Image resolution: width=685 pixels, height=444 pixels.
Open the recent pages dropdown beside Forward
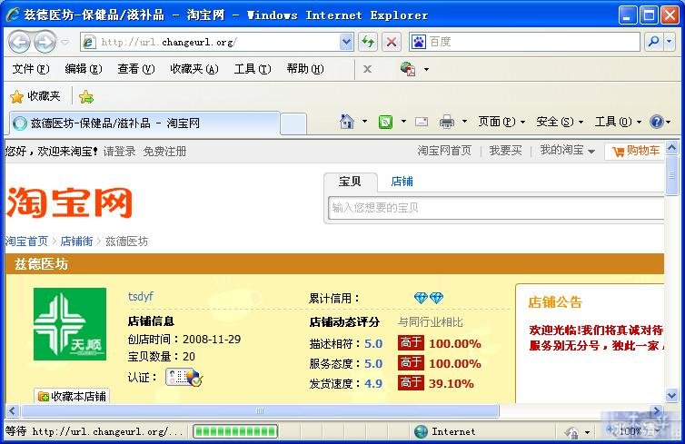click(x=65, y=43)
